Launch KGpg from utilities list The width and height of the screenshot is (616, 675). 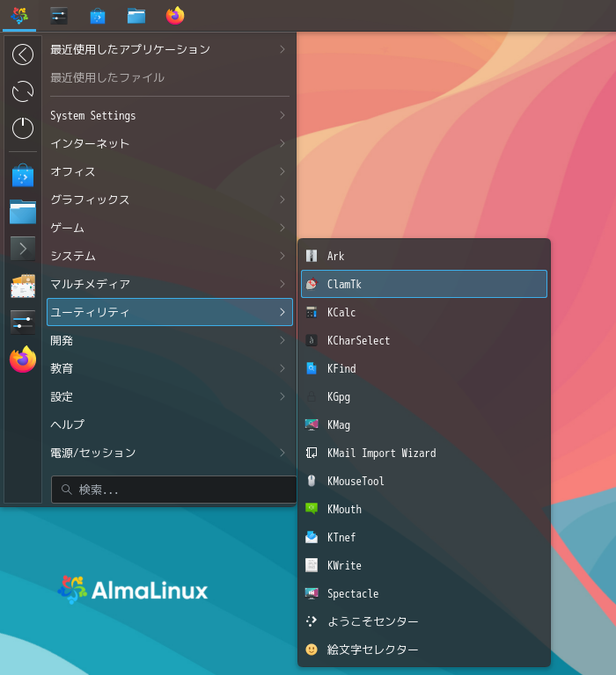pos(424,396)
